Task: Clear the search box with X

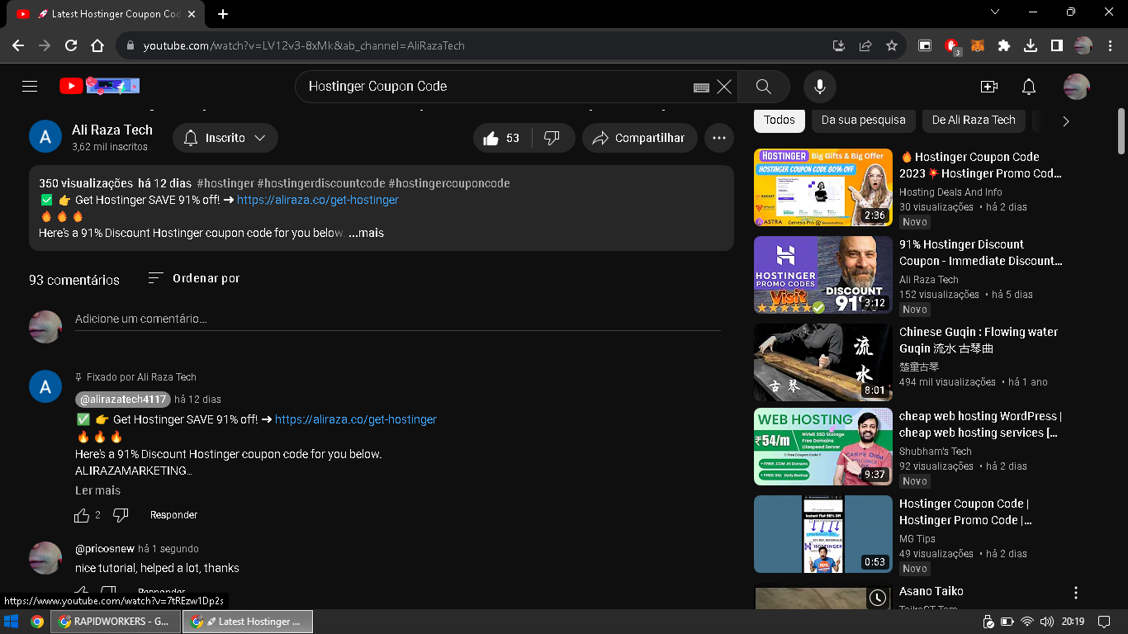Action: click(724, 87)
